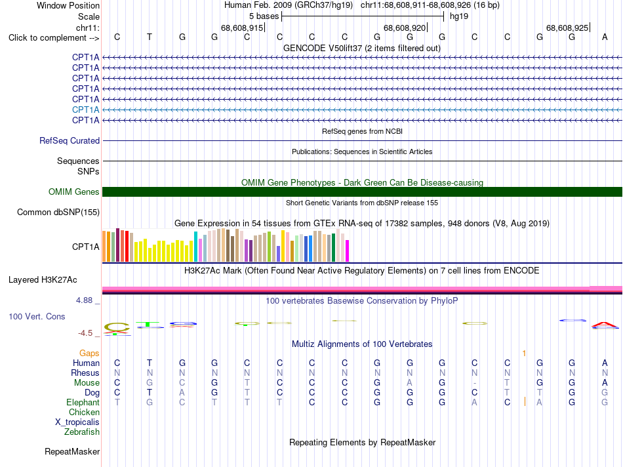Click the orange gap marker in Elephant row
623x467 pixels.
pos(525,402)
